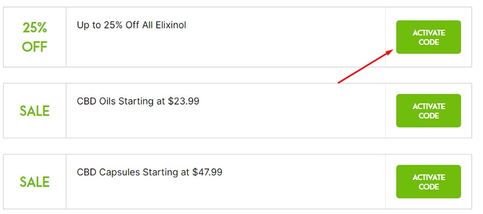
Task: Click the word Elixinol in the first offer
Action: coord(172,25)
